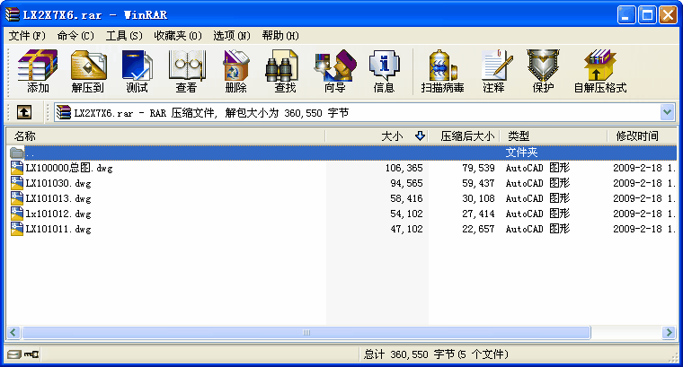Click the 删除 (Delete) toolbar icon
683x367 pixels.
pos(235,71)
